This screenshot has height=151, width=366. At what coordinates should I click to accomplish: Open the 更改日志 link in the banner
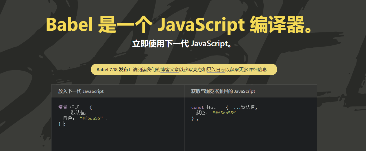click(216, 69)
